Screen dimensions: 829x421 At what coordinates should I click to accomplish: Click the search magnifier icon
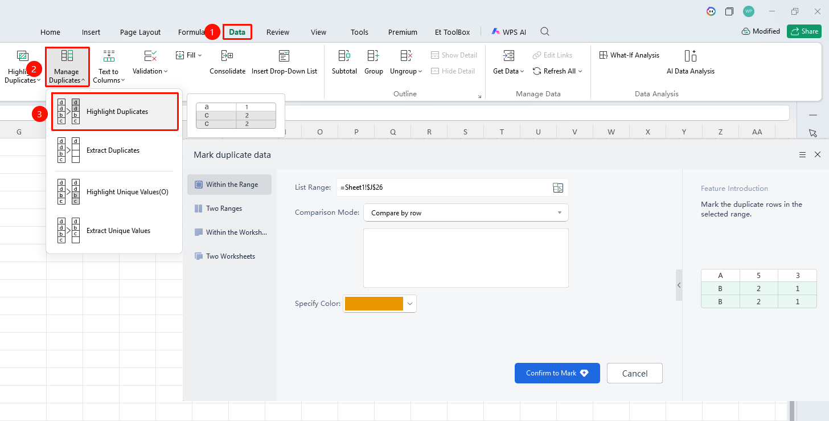click(545, 32)
